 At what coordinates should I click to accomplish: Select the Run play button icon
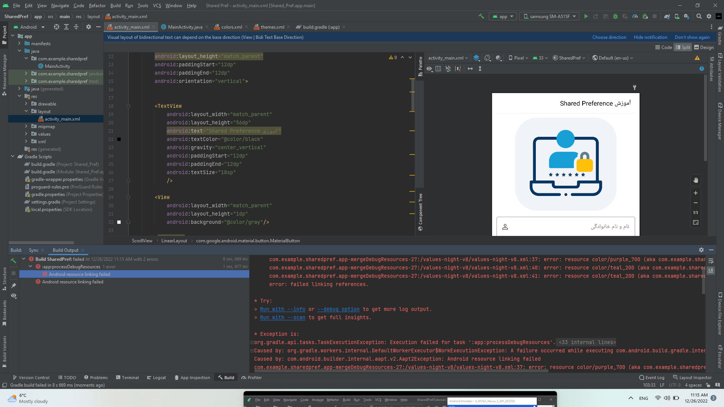[x=586, y=17]
